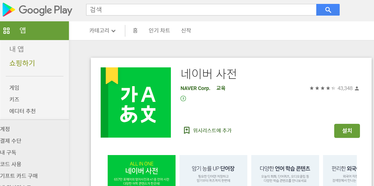Open the 키즈 category
This screenshot has width=374, height=186.
tap(14, 99)
